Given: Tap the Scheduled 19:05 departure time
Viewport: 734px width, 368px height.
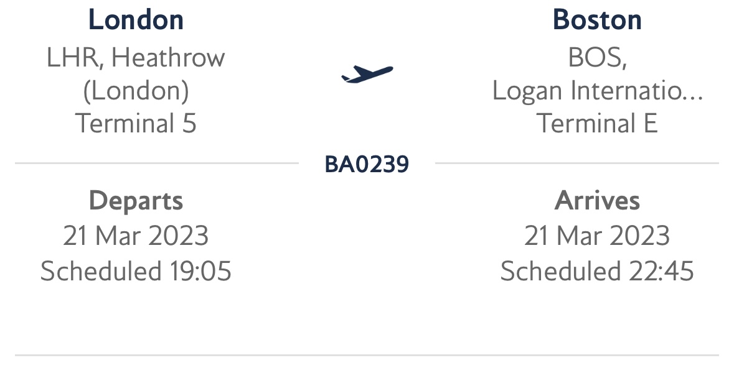Looking at the screenshot, I should [136, 272].
